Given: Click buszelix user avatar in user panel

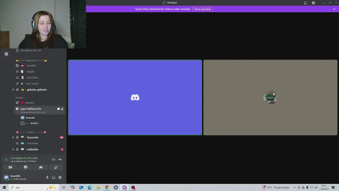Looking at the screenshot, I should pos(6,177).
